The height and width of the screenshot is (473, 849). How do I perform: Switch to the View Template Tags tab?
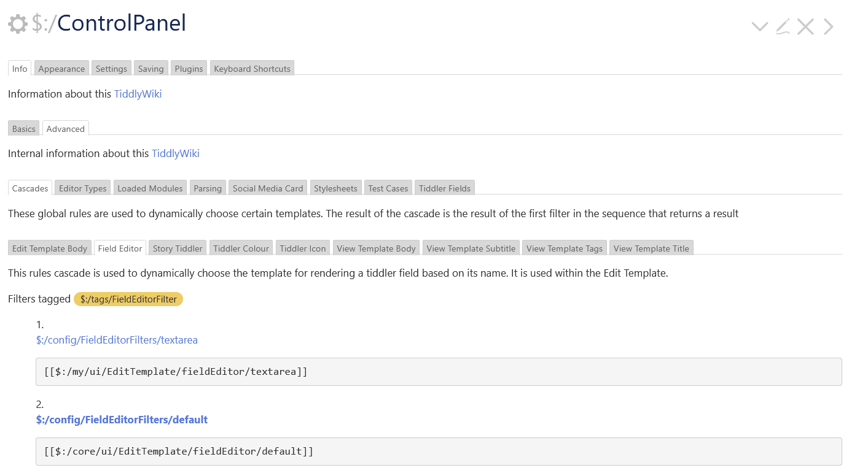pyautogui.click(x=565, y=248)
